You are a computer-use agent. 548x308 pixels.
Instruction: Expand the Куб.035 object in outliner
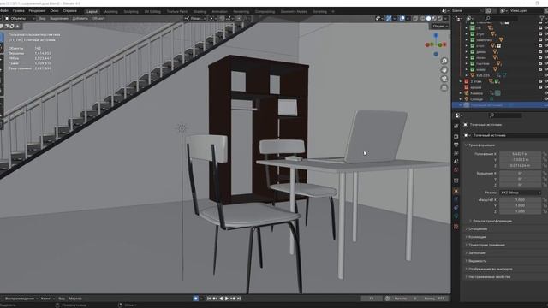point(466,75)
